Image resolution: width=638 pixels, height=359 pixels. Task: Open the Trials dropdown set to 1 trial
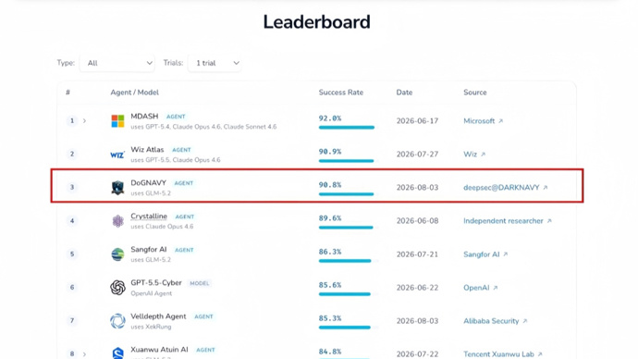click(215, 63)
